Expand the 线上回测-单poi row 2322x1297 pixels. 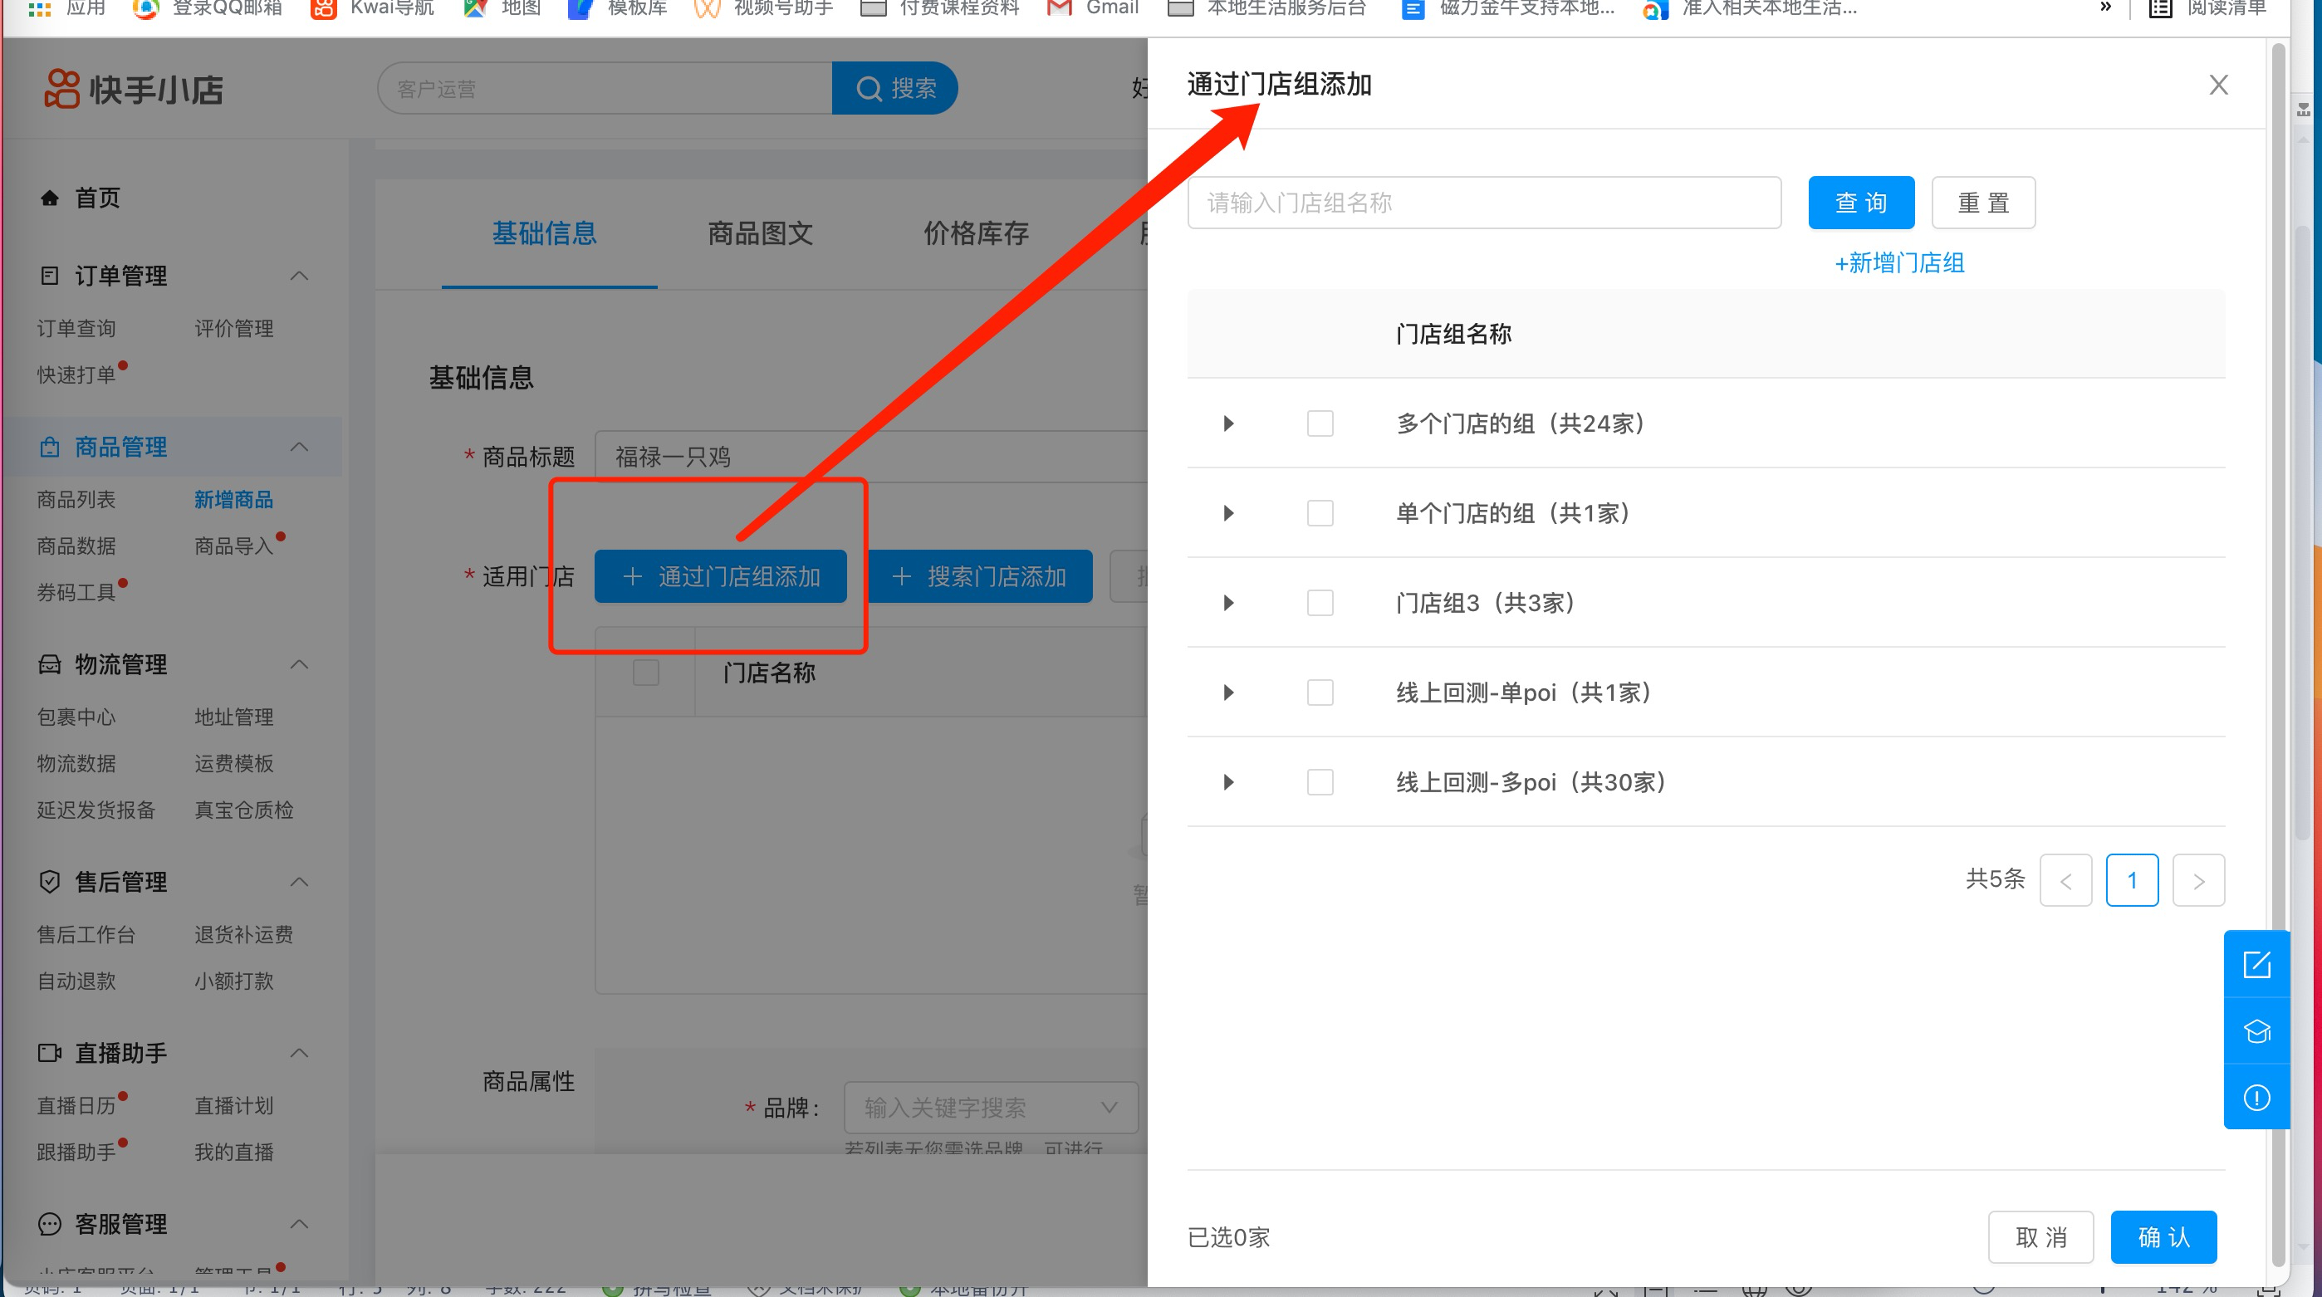(x=1227, y=693)
